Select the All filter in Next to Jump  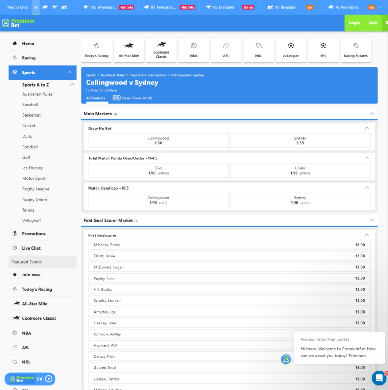(36, 7)
